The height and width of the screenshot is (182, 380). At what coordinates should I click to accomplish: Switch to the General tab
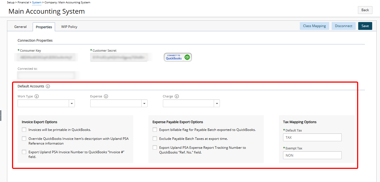pyautogui.click(x=20, y=27)
